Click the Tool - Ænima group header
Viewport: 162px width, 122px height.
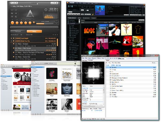coord(113,65)
